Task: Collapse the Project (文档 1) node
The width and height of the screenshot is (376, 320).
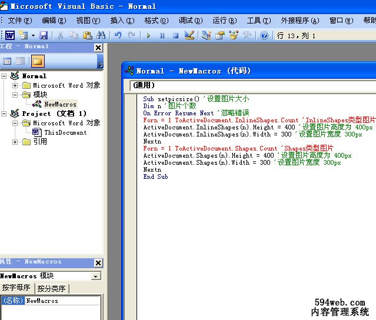Action: pyautogui.click(x=4, y=114)
